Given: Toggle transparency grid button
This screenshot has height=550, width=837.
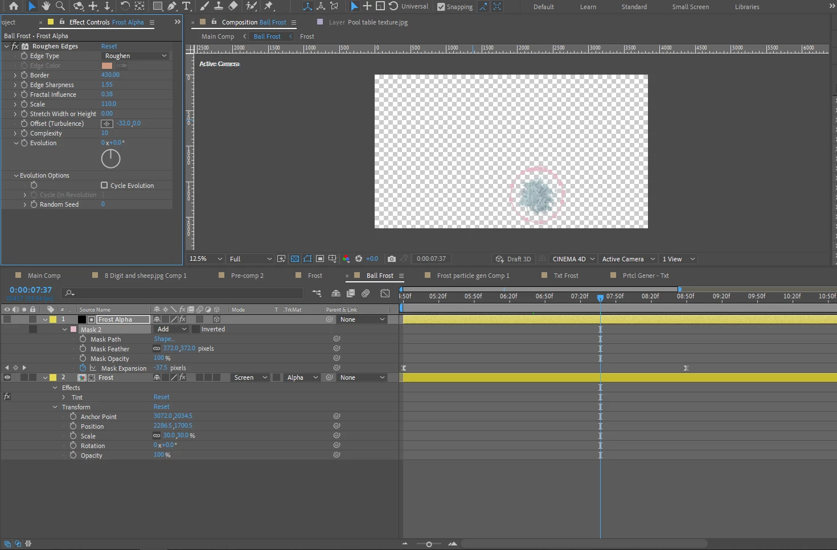Looking at the screenshot, I should (x=295, y=258).
